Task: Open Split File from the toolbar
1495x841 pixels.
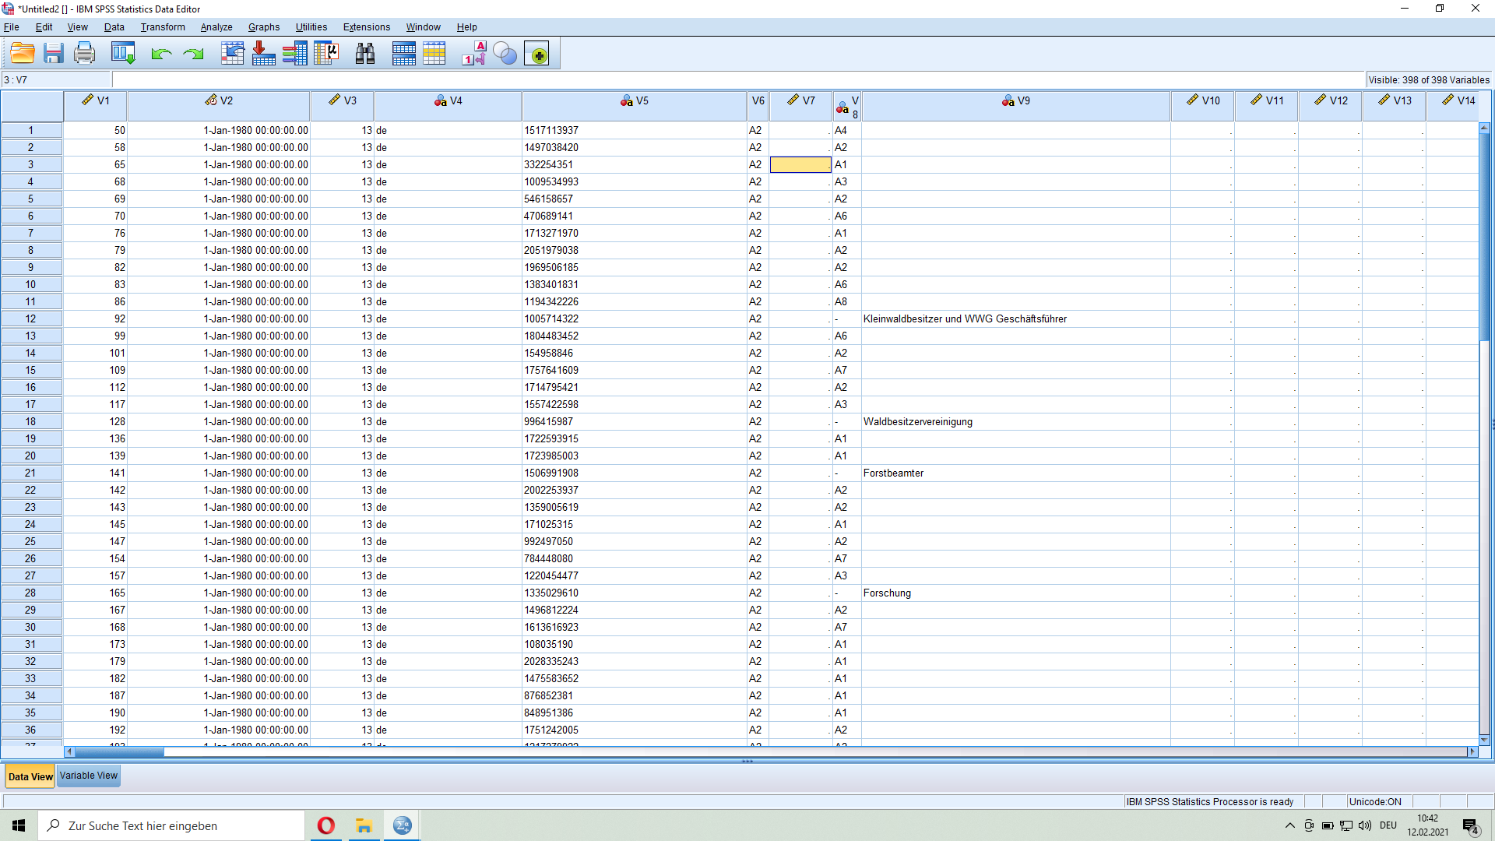Action: click(x=403, y=54)
